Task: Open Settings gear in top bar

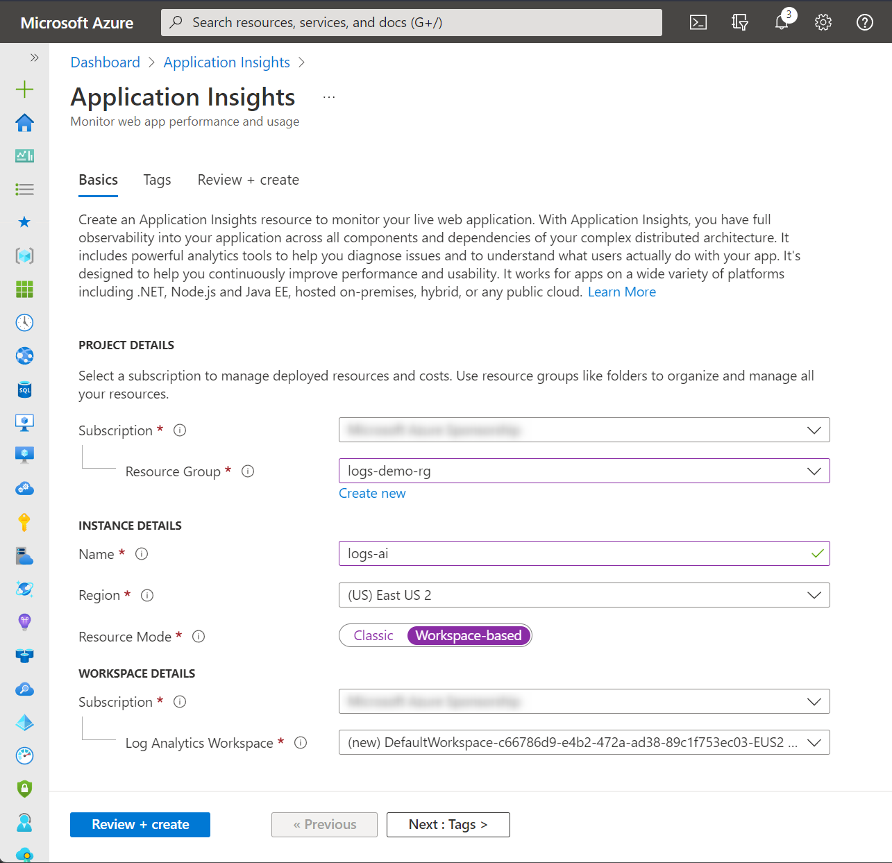Action: click(823, 22)
